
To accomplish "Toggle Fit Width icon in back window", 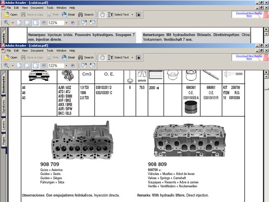I will click(x=36, y=23).
